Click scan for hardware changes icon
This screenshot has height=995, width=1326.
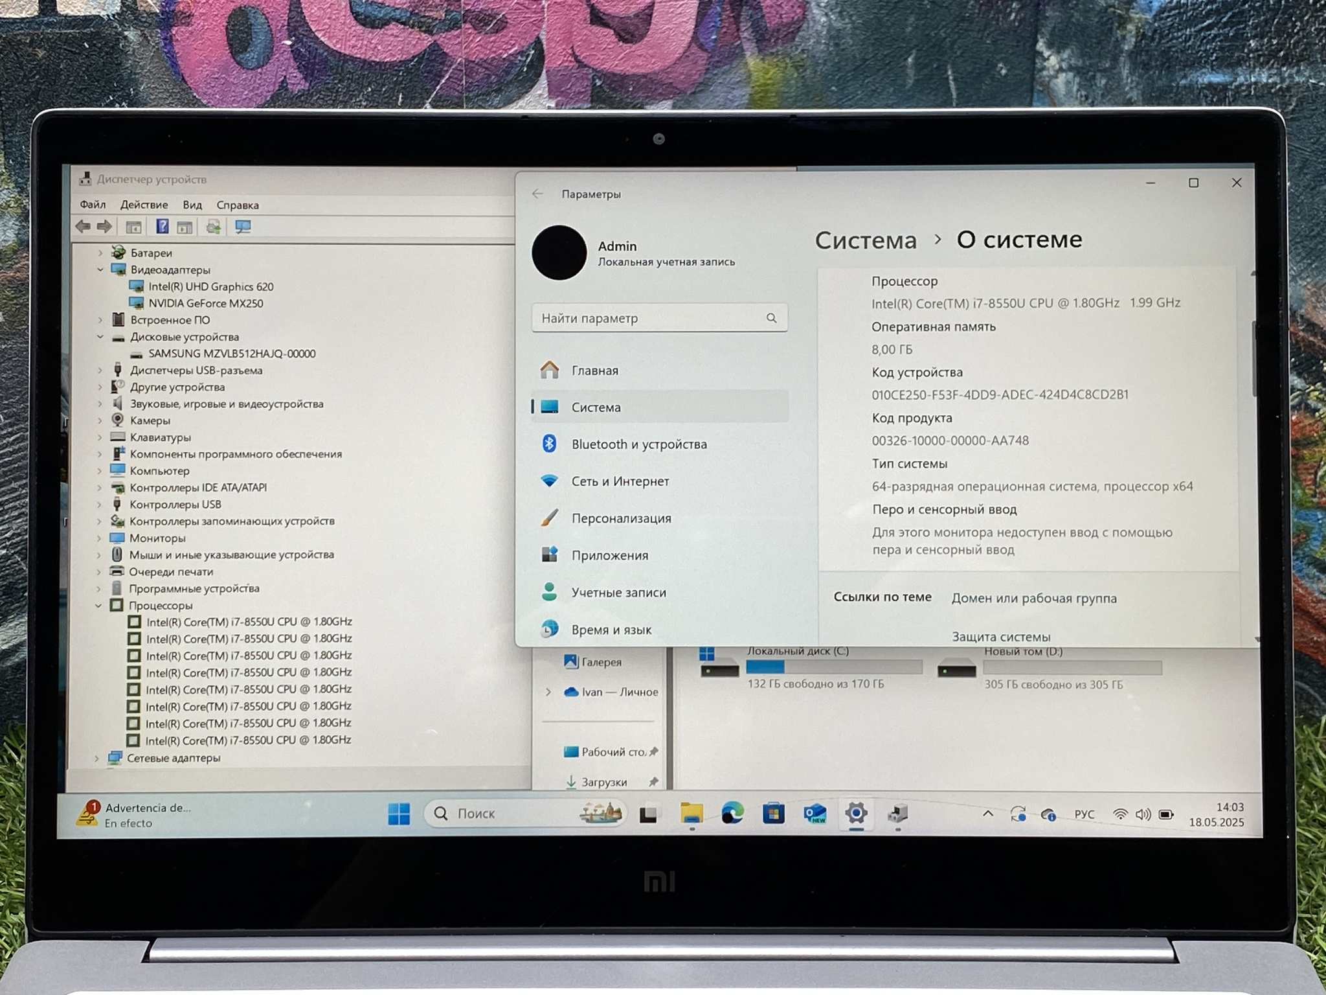click(243, 227)
